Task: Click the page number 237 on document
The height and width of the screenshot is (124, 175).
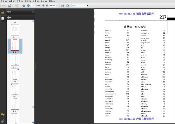Action: (163, 17)
